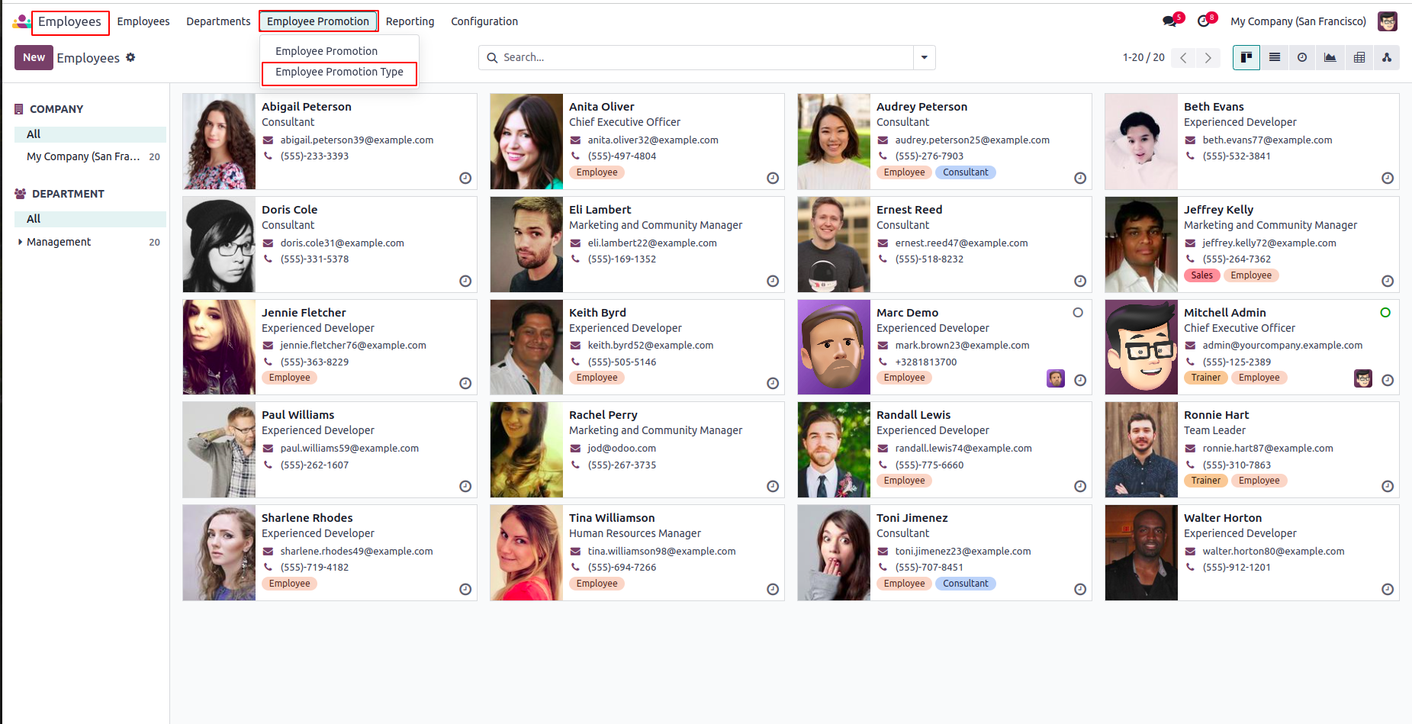This screenshot has height=724, width=1412.
Task: Select the Kanban view button
Action: 1246,57
